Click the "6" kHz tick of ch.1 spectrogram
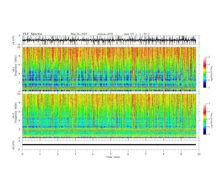 [x=20, y=65]
